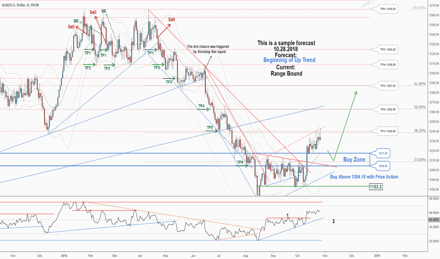Select the green TP3 marker label
Viewport: 440px width, 259px height.
pos(169,82)
